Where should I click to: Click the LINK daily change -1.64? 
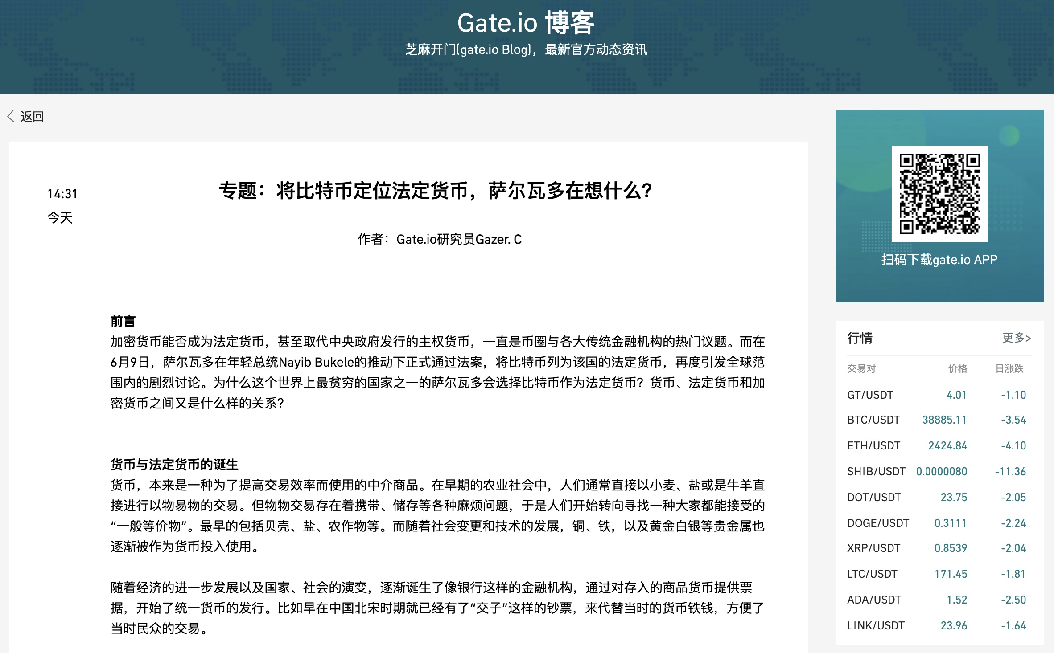point(1013,626)
